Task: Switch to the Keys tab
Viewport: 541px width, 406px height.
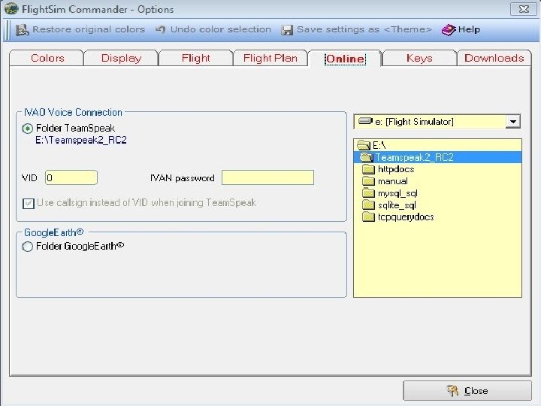Action: [419, 58]
